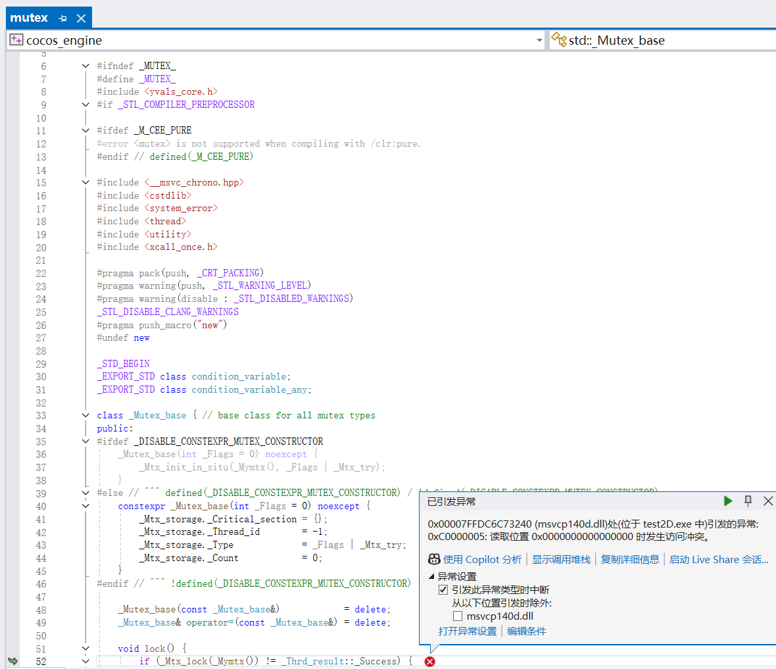776x669 pixels.
Task: Click the red exception error icon
Action: (x=429, y=661)
